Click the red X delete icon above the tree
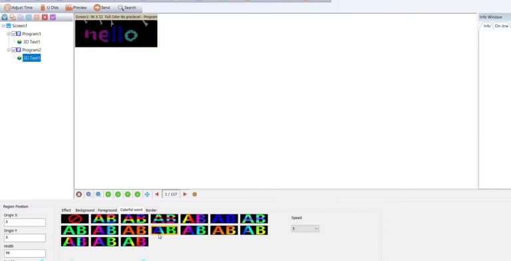The image size is (511, 261). (x=45, y=17)
